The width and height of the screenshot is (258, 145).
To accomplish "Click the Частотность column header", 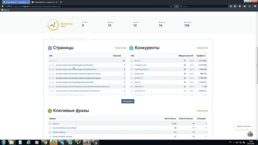I will coord(170,118).
